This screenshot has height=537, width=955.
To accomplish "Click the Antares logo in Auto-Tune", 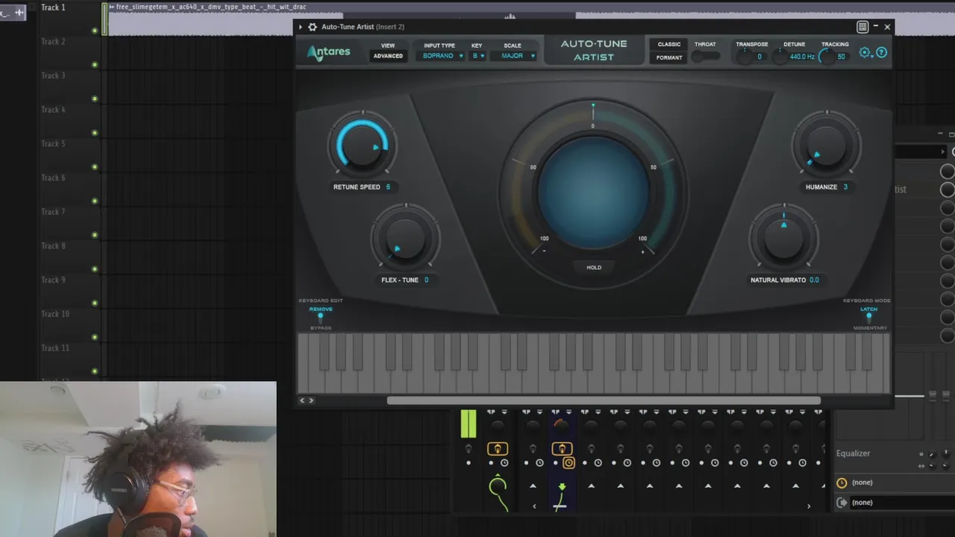I will point(328,52).
